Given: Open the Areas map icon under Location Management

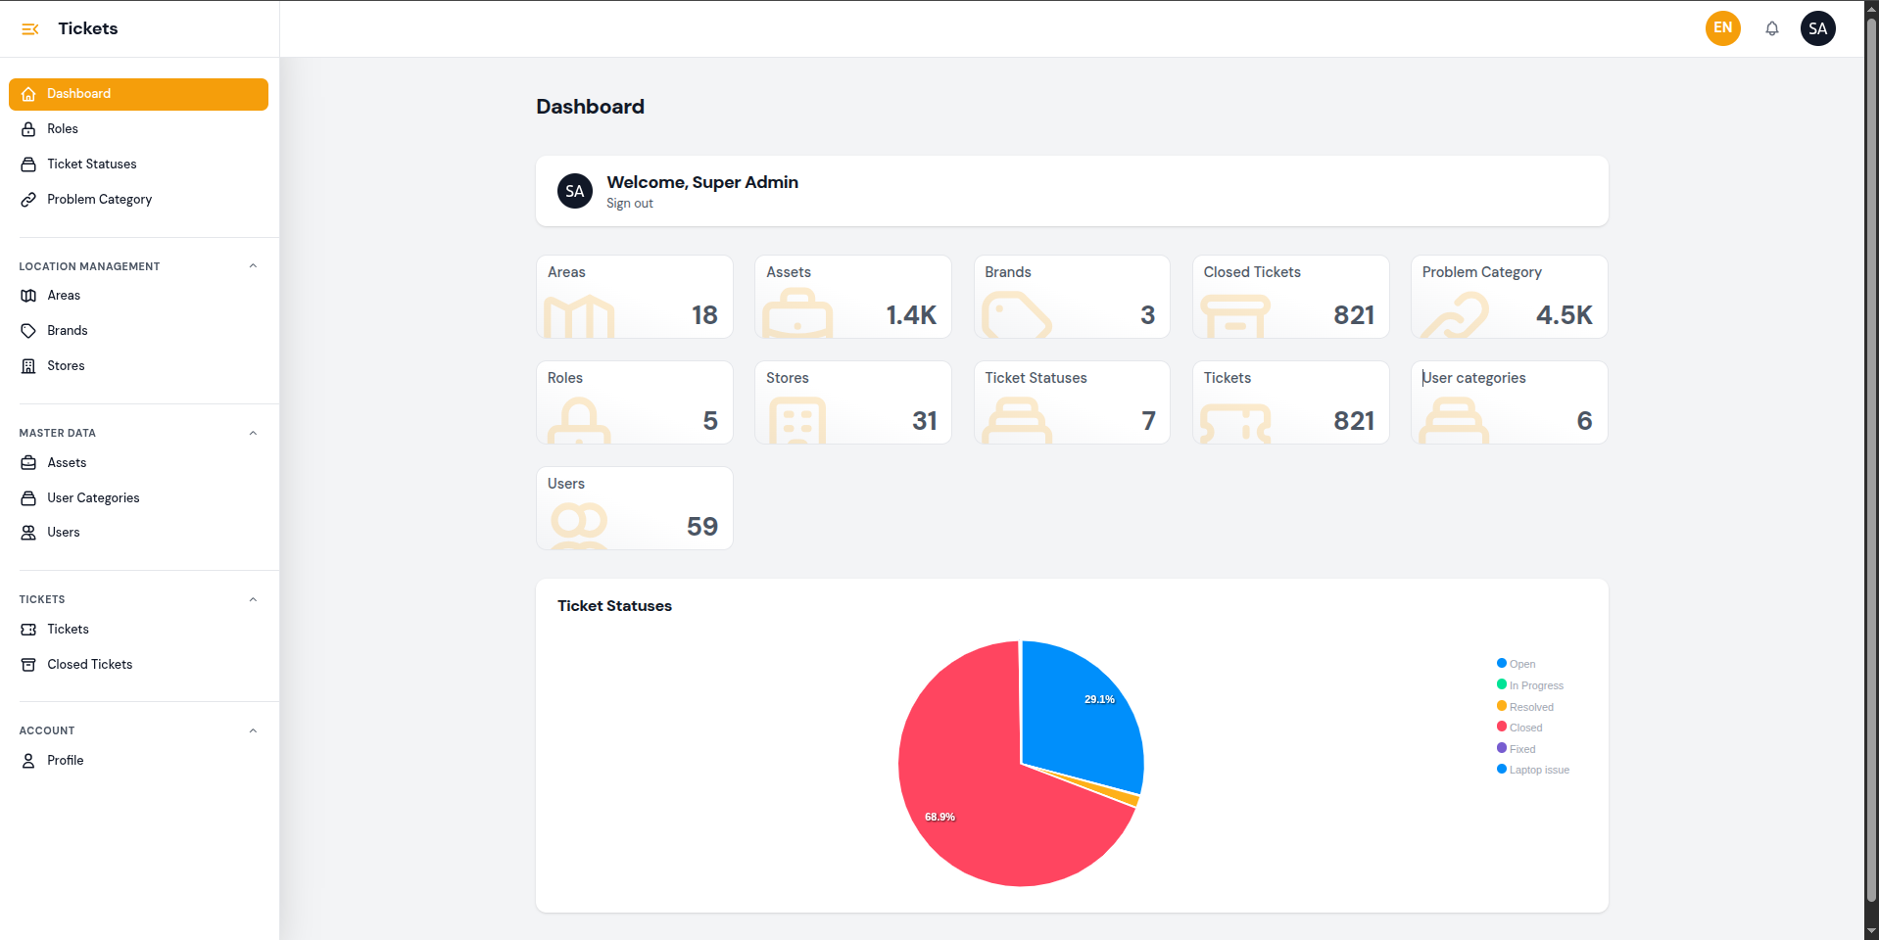Looking at the screenshot, I should pos(27,295).
